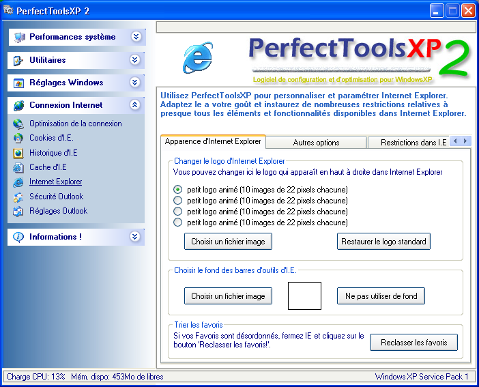Click the Sécurité Outlook icon
Image resolution: width=479 pixels, height=387 pixels.
pyautogui.click(x=18, y=197)
